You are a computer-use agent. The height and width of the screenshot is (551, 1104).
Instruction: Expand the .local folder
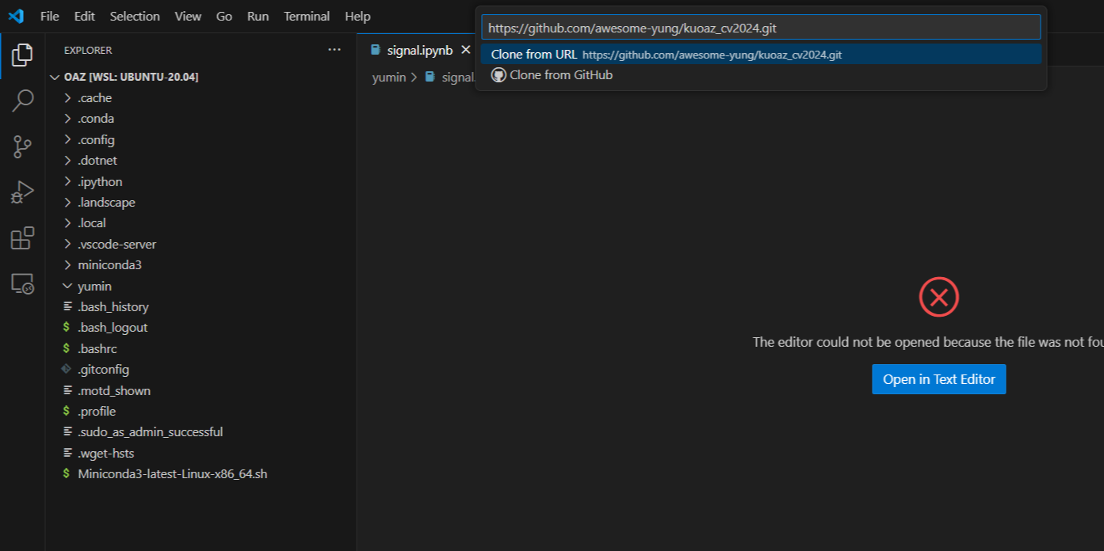pos(67,223)
